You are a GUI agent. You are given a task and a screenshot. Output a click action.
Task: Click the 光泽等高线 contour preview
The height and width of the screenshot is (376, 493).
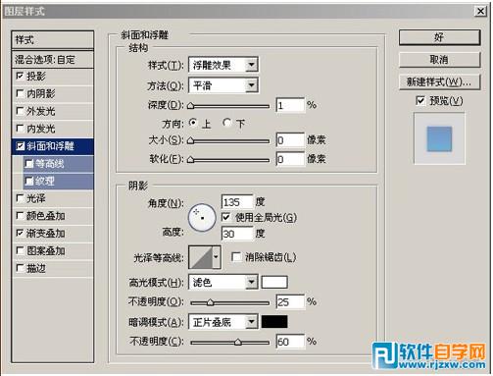pos(201,257)
